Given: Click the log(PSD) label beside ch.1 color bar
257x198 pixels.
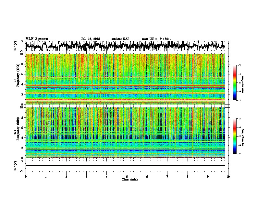Looking at the screenshot, I should pos(243,84).
